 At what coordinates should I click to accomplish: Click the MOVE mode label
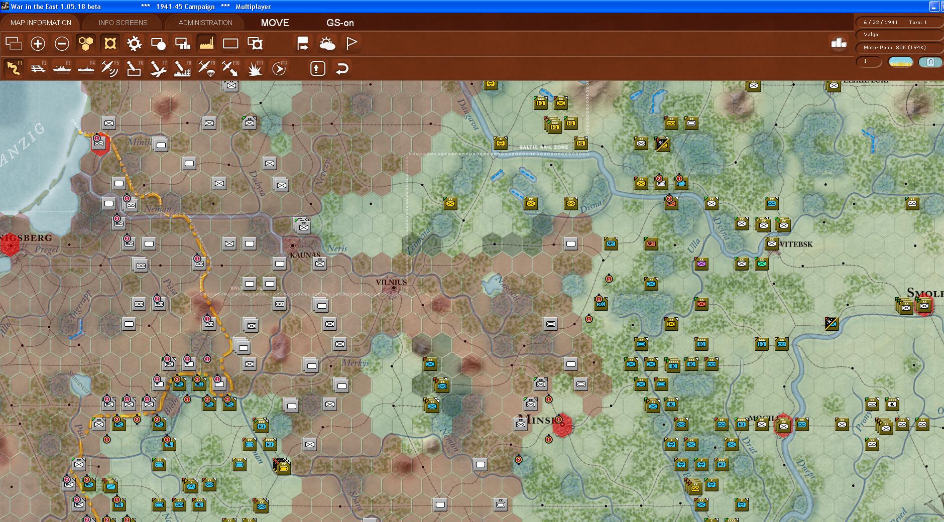275,23
